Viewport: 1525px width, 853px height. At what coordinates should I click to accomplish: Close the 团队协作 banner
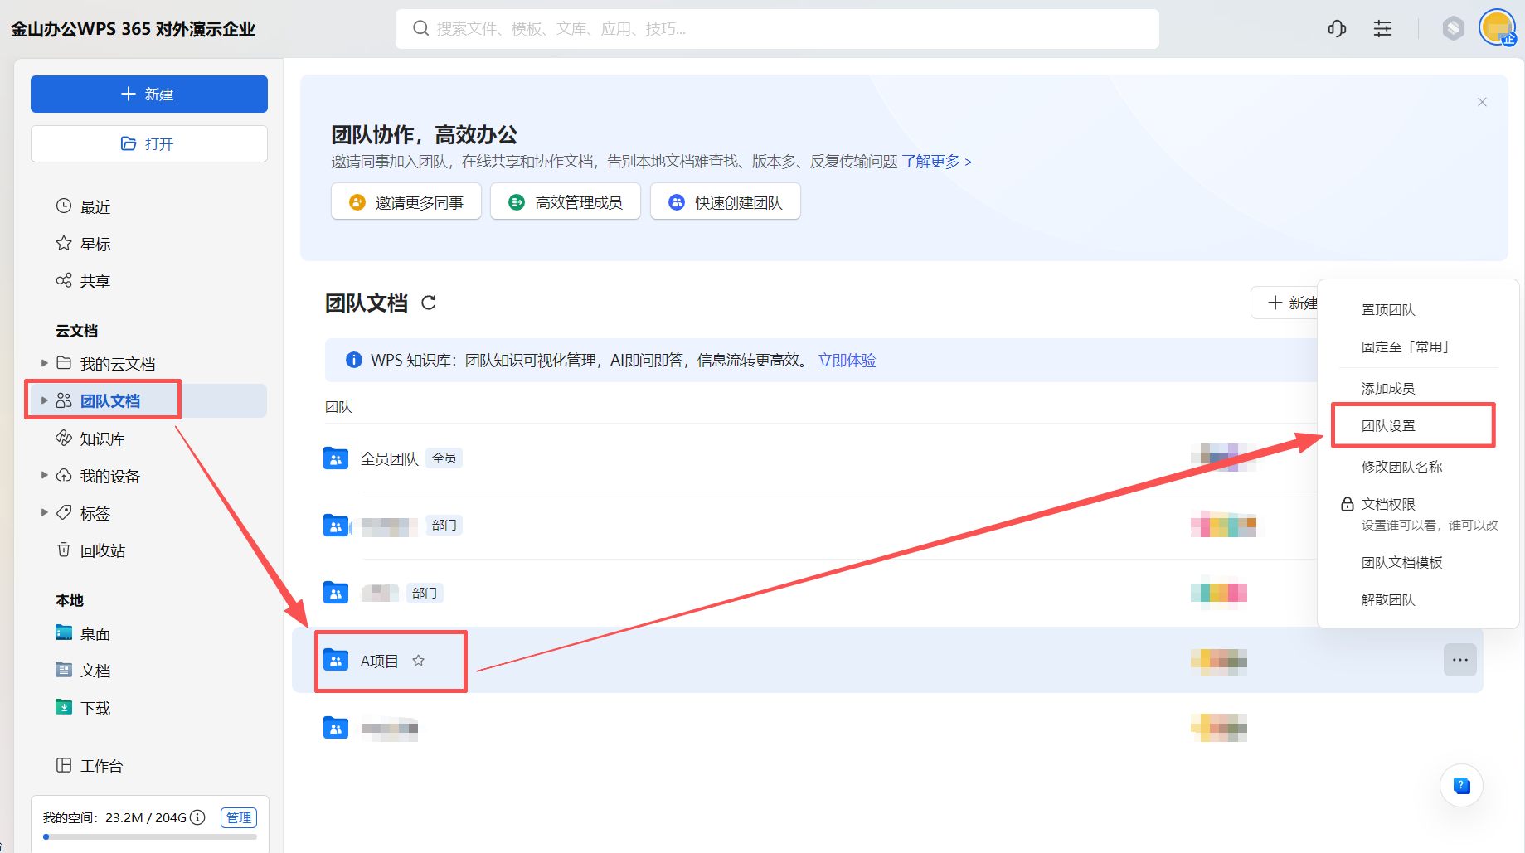1482,102
